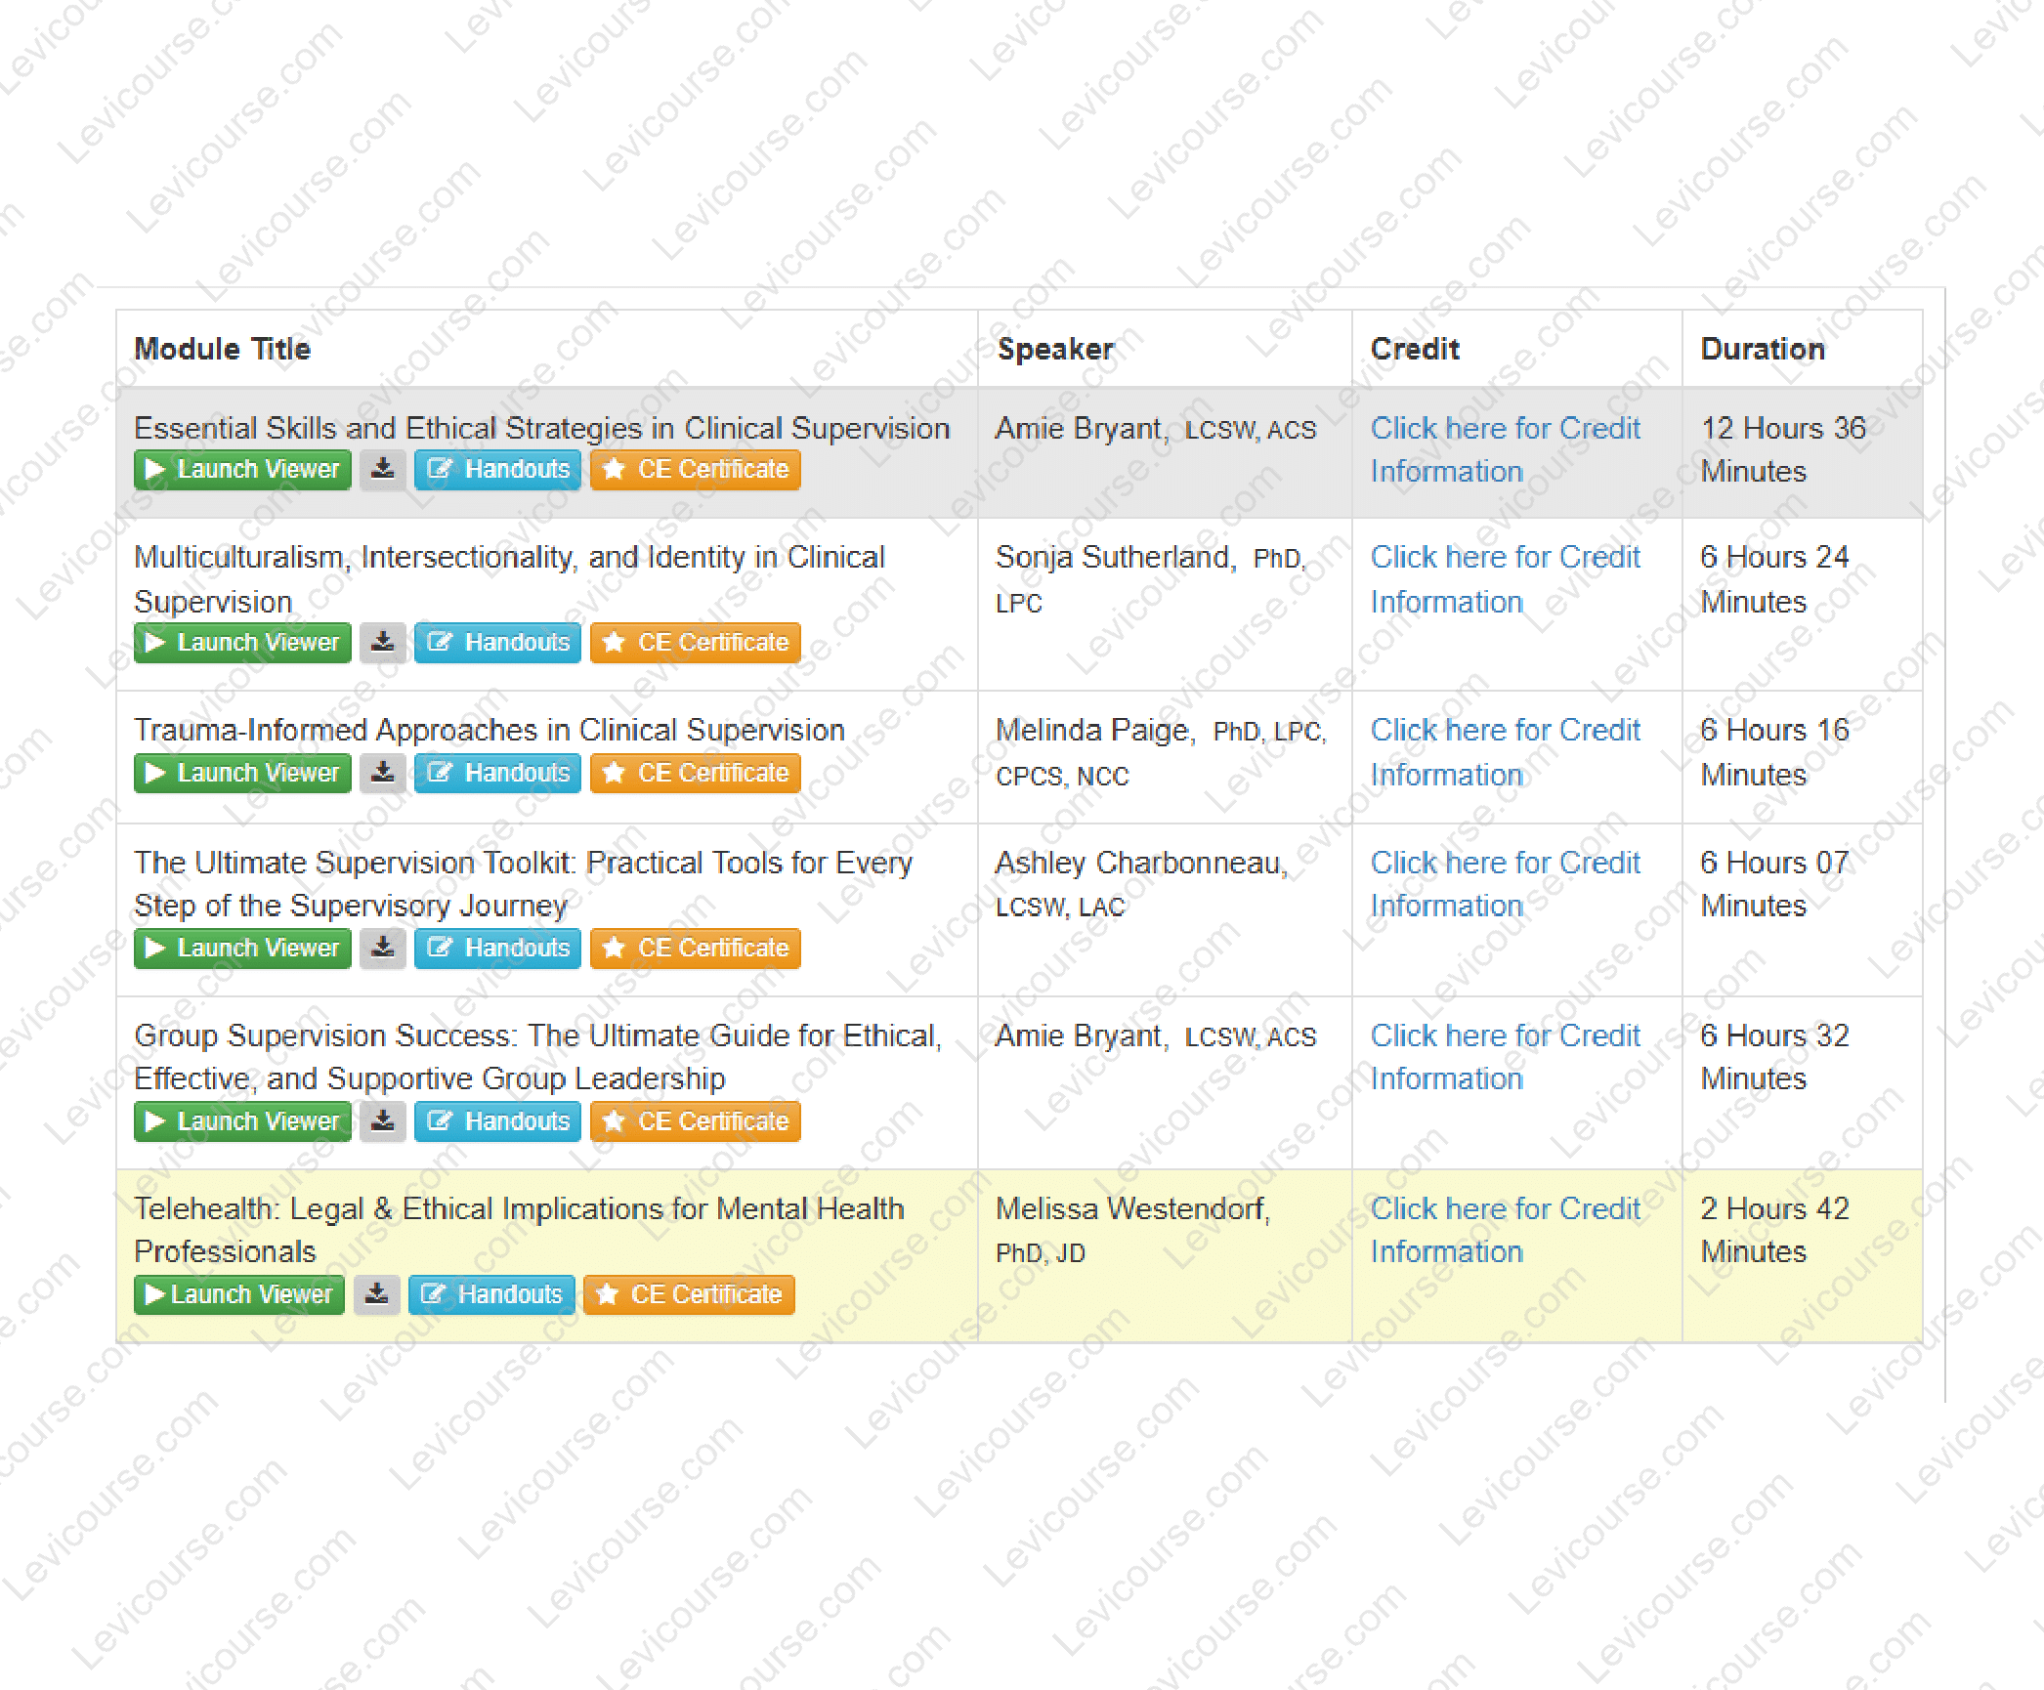This screenshot has height=1690, width=2044.
Task: Click download icon for Essential Skills module
Action: pyautogui.click(x=382, y=470)
